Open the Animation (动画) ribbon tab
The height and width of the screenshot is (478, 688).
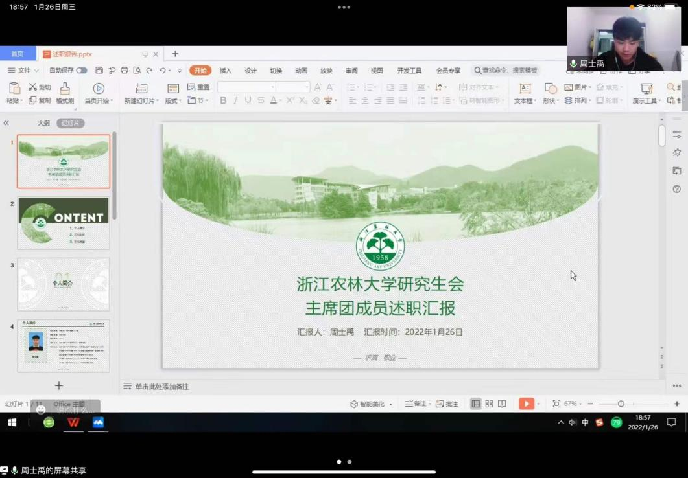[301, 71]
